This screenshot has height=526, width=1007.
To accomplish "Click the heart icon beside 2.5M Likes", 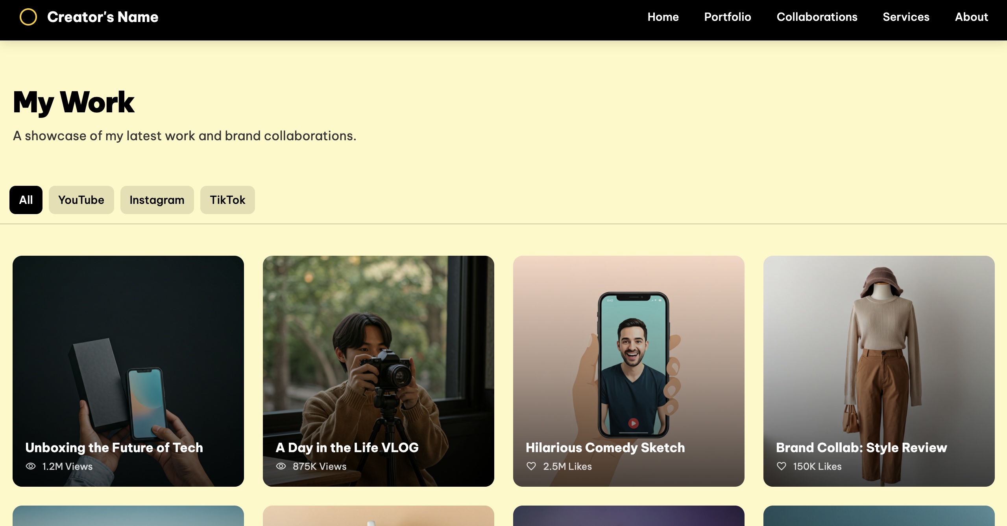I will [x=531, y=466].
